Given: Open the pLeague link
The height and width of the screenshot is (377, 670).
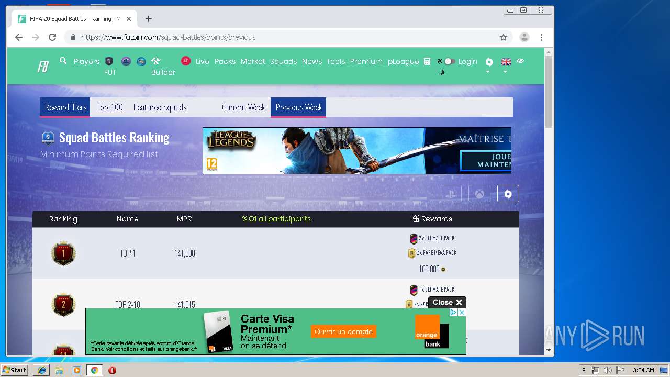Looking at the screenshot, I should click(403, 61).
